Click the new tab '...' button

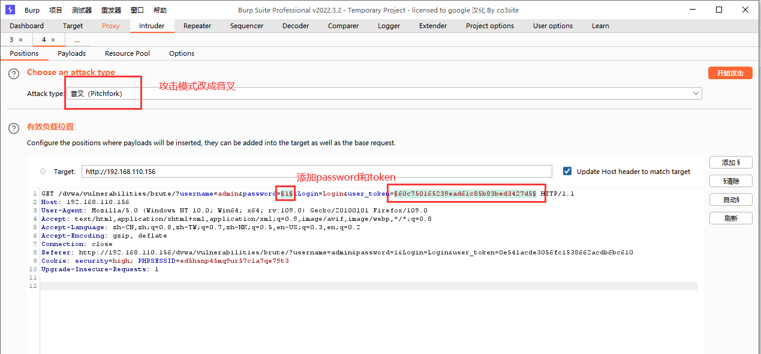77,40
